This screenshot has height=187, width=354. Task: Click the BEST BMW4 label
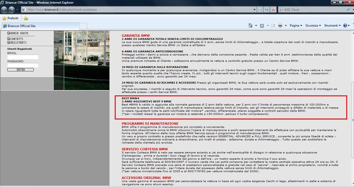point(131,98)
